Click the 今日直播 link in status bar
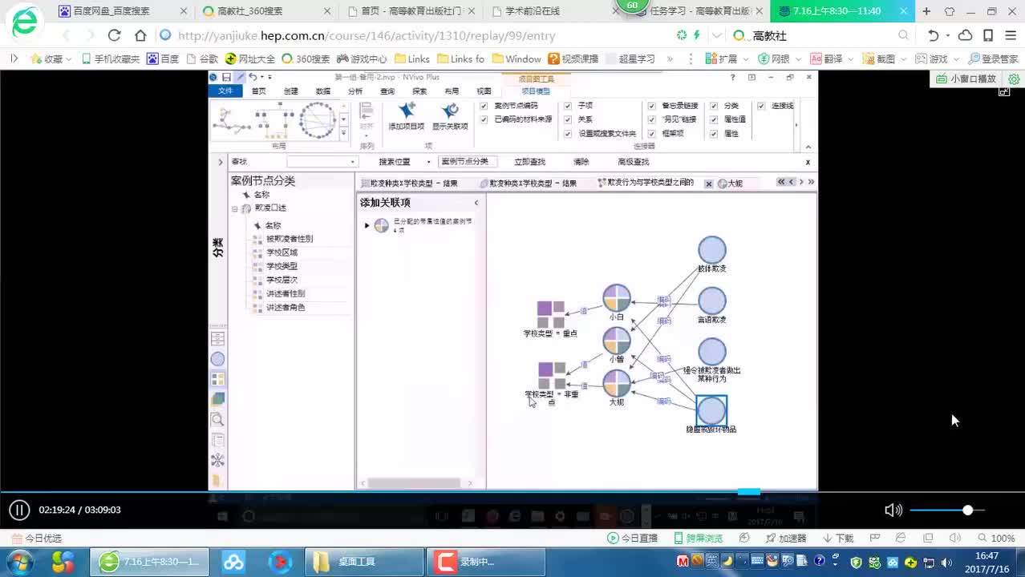The image size is (1025, 577). (x=633, y=539)
